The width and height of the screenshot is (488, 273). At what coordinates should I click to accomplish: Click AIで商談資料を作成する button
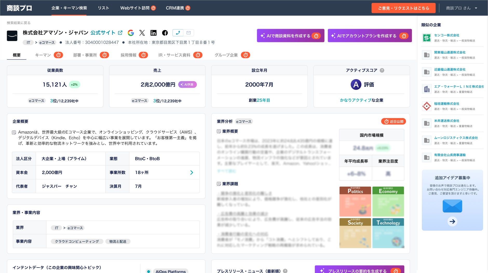click(291, 36)
